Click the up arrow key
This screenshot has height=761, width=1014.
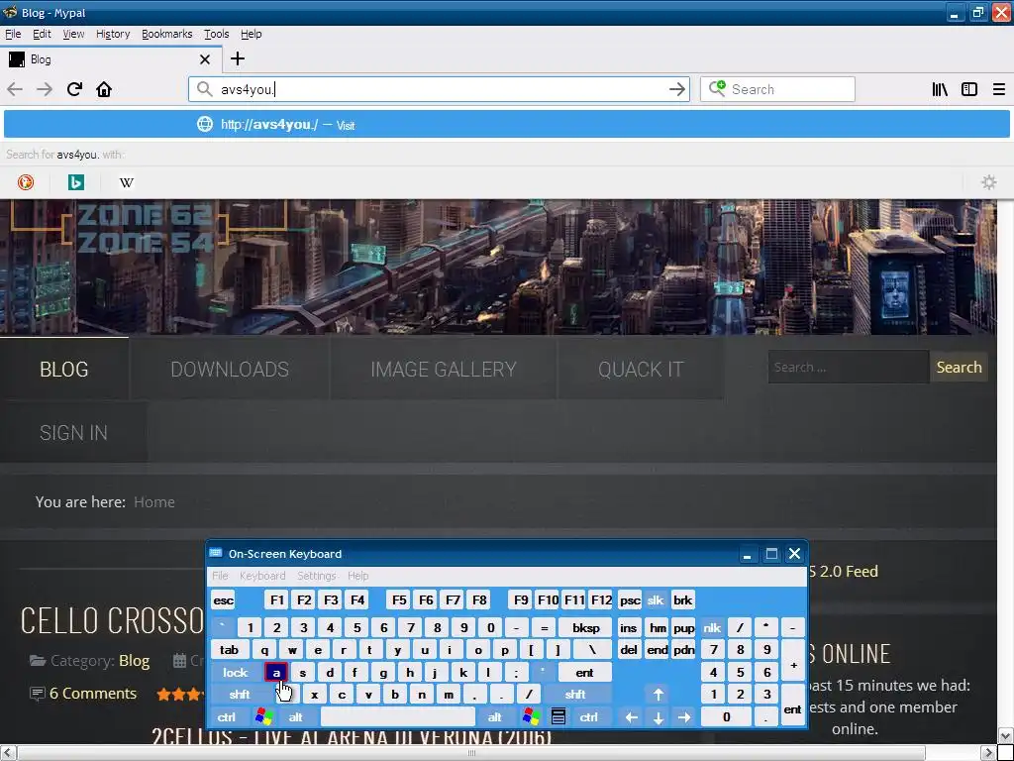pos(659,695)
